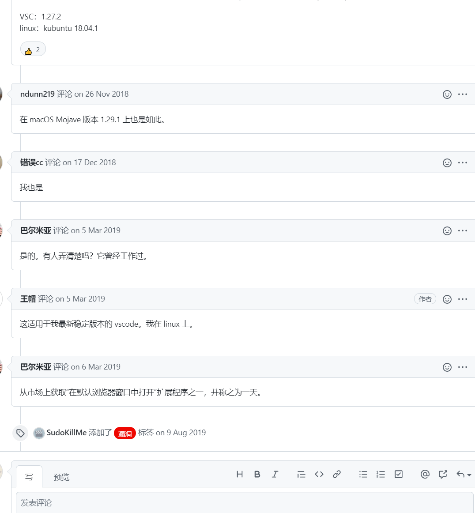Open SudoKillMe's profile link
The height and width of the screenshot is (513, 475).
tap(66, 433)
